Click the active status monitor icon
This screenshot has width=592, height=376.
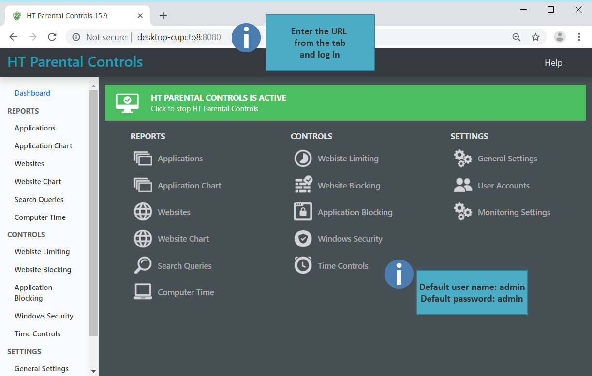[x=127, y=103]
